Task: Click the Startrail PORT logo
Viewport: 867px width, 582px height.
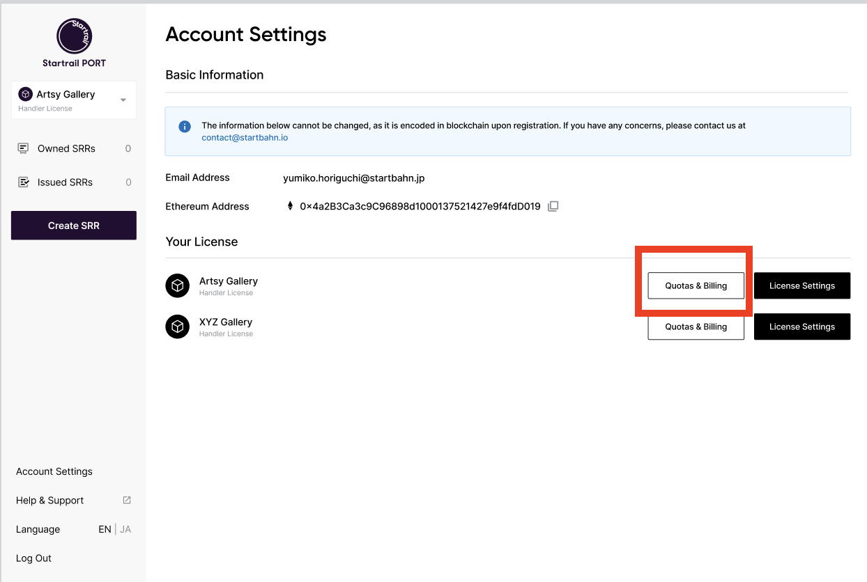Action: pyautogui.click(x=74, y=36)
